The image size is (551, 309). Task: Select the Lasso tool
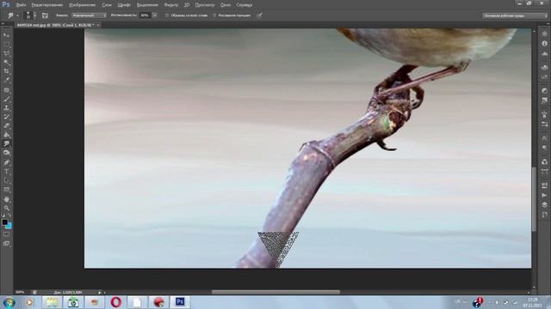(6, 53)
